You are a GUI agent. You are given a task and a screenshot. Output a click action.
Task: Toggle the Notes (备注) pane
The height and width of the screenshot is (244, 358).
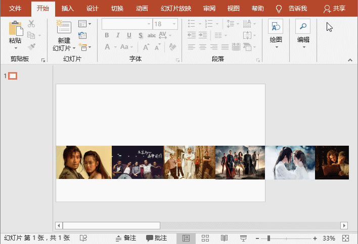coord(125,238)
